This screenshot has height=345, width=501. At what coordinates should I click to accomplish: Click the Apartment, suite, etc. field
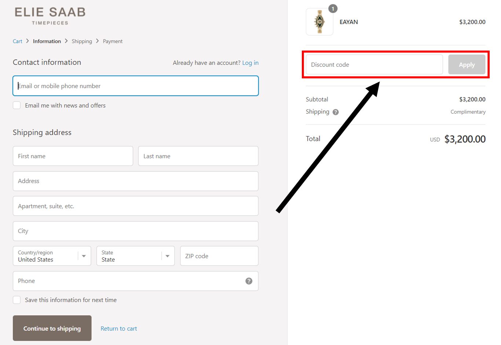click(136, 206)
